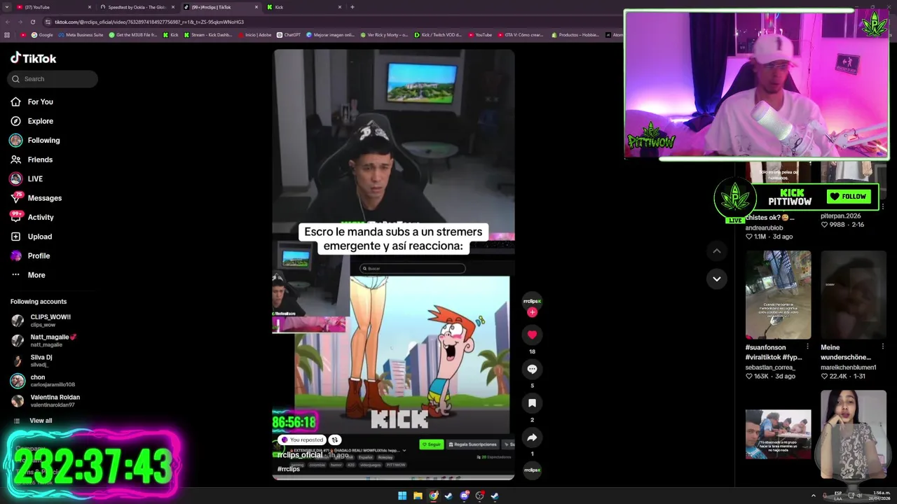This screenshot has height=504, width=897.
Task: Click the piterpan.2026 creator name
Action: 840,216
